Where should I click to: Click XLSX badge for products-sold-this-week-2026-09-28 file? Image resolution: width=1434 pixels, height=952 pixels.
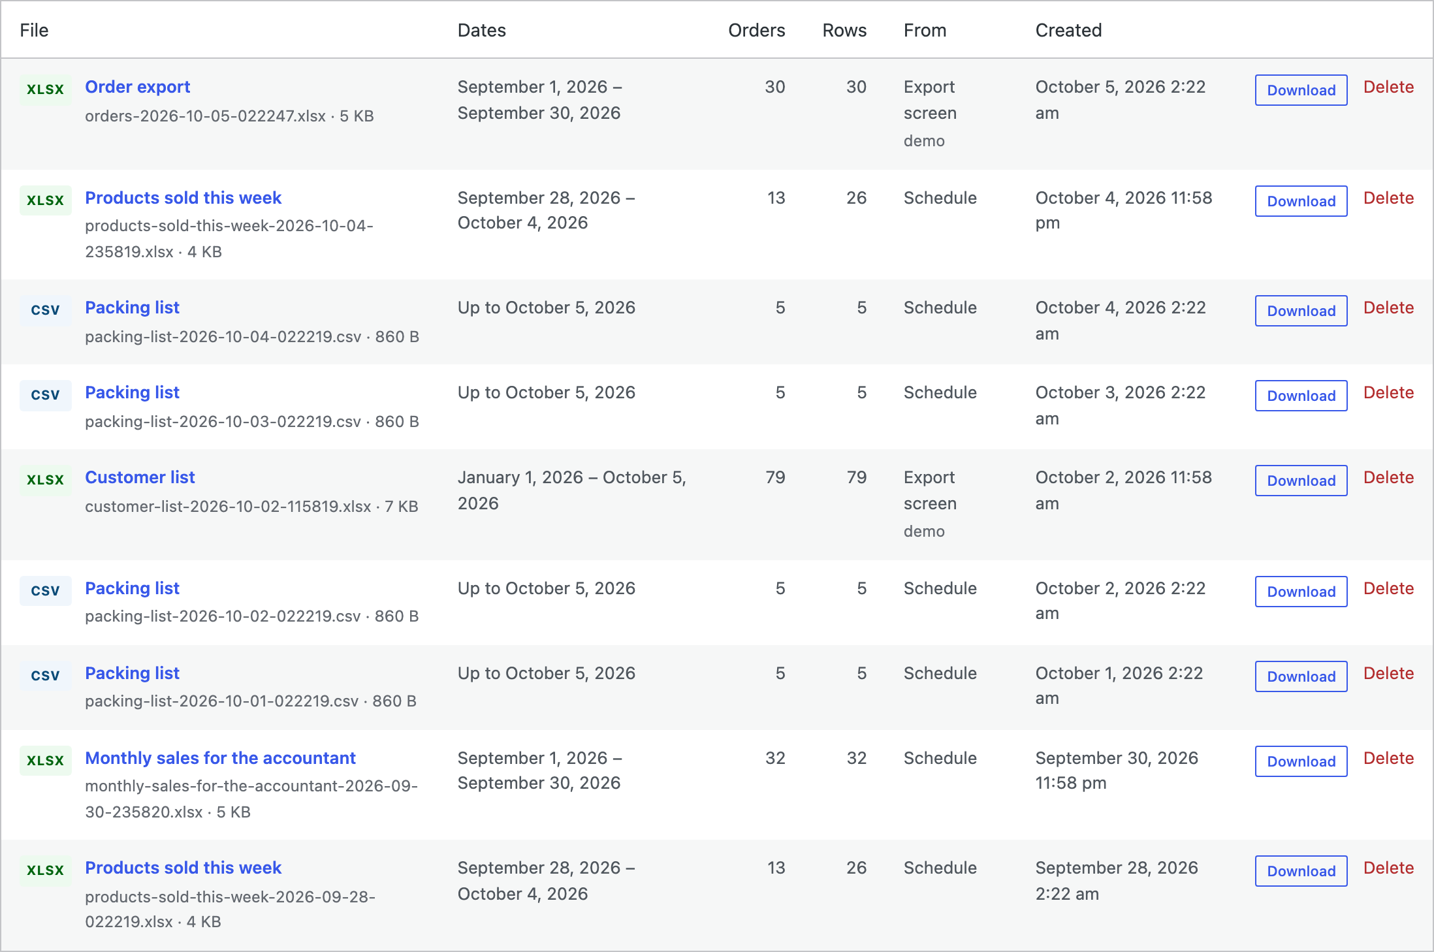point(45,870)
